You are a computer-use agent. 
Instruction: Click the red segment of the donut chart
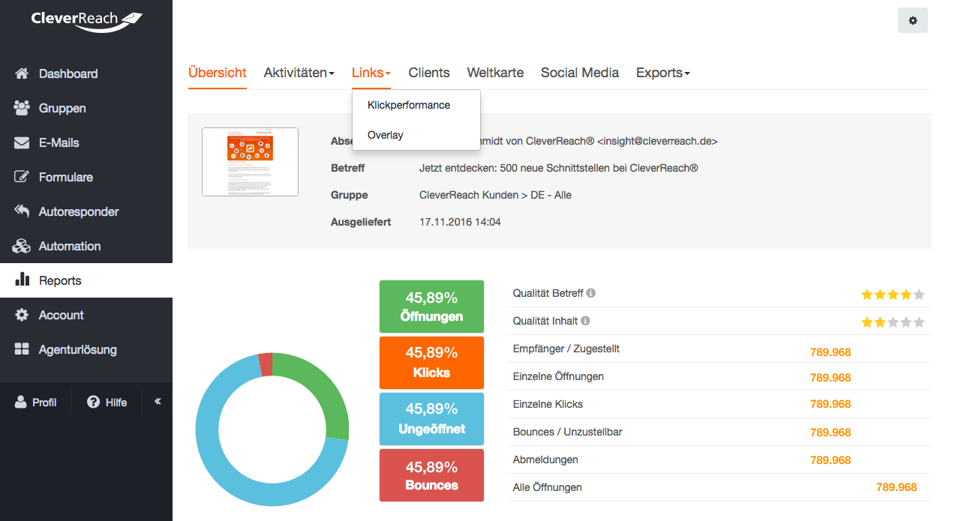[266, 365]
